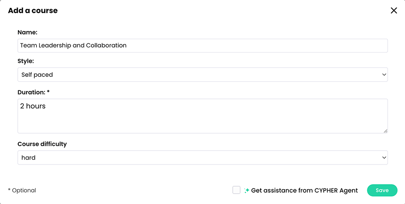Click the 'Team Leadership and Collaboration' text

pyautogui.click(x=74, y=46)
